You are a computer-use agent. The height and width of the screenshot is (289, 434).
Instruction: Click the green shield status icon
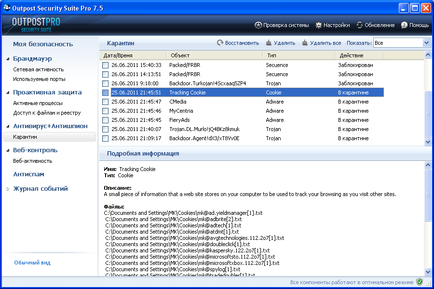420,282
